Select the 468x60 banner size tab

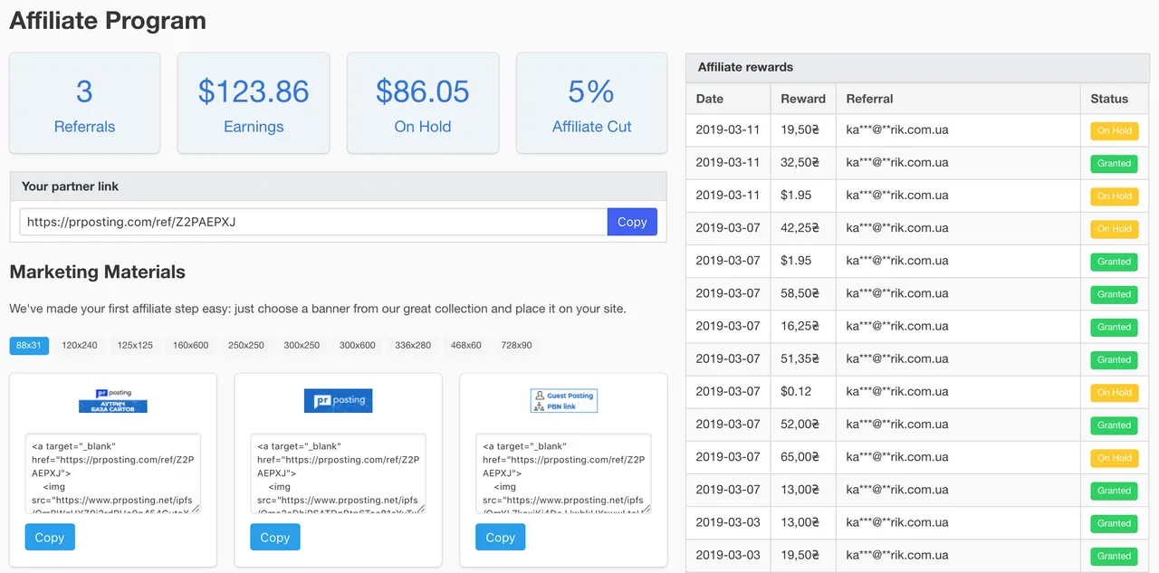466,345
